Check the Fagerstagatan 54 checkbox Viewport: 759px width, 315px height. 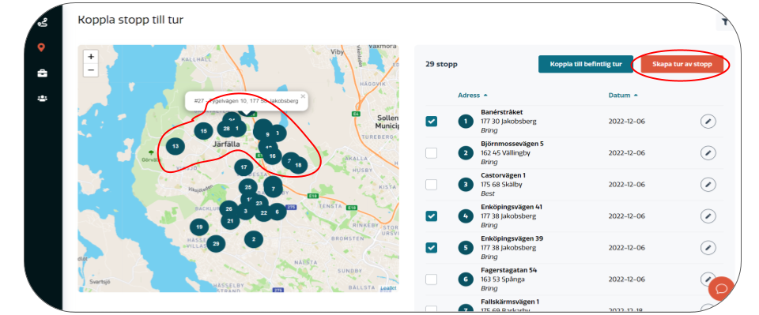[432, 279]
